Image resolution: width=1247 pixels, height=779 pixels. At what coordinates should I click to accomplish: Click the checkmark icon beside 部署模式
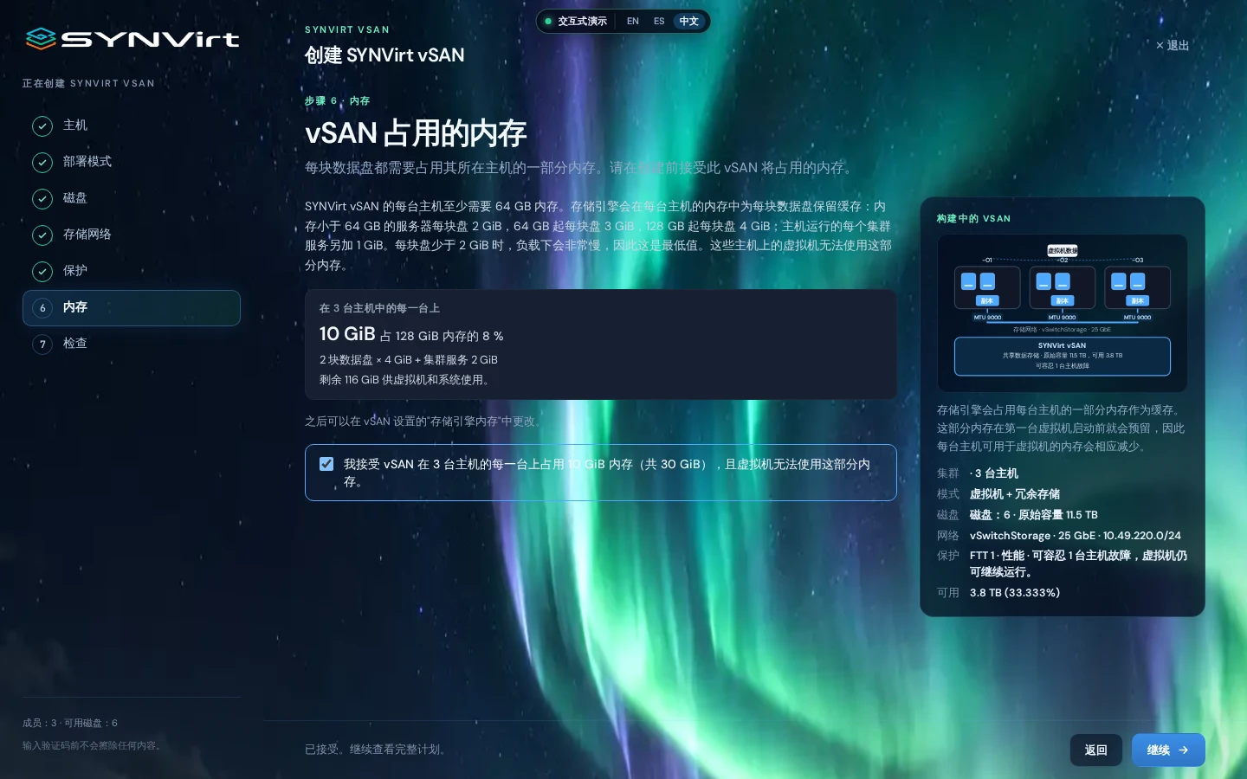pos(42,163)
